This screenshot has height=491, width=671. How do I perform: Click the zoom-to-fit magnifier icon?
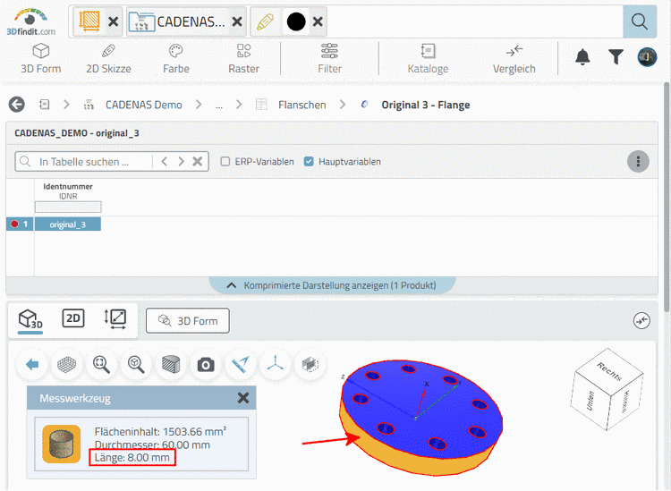coord(101,365)
